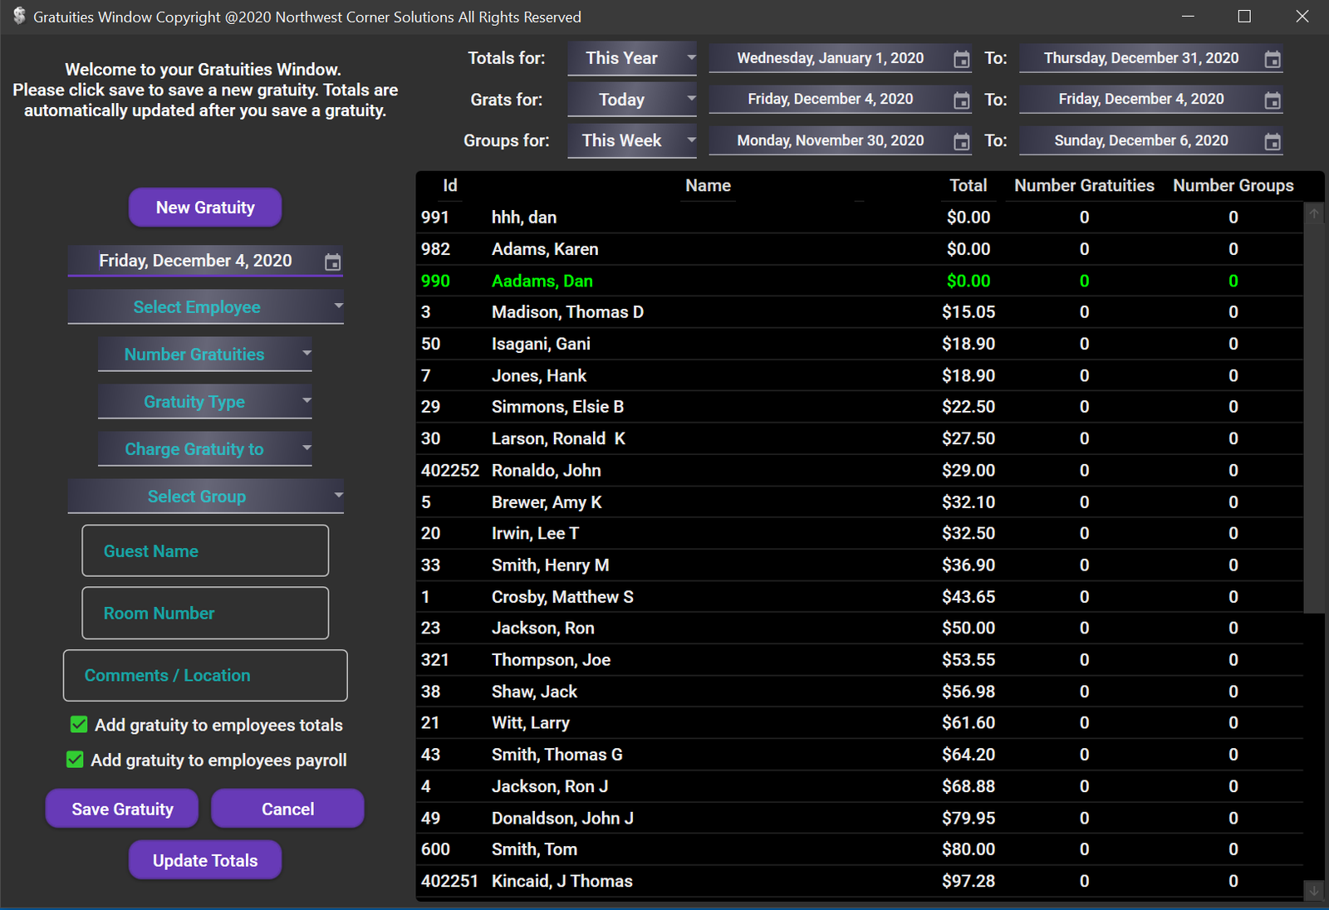Click the Update Totals button

coord(205,860)
